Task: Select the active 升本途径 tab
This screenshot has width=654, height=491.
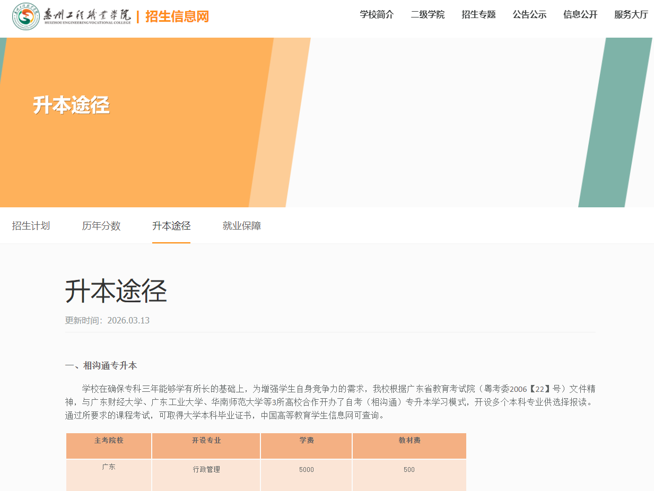Action: (171, 225)
